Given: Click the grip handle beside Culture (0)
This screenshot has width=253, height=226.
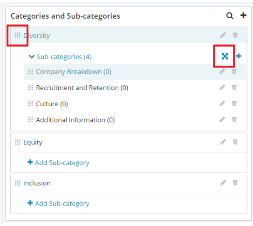Looking at the screenshot, I should click(x=30, y=103).
